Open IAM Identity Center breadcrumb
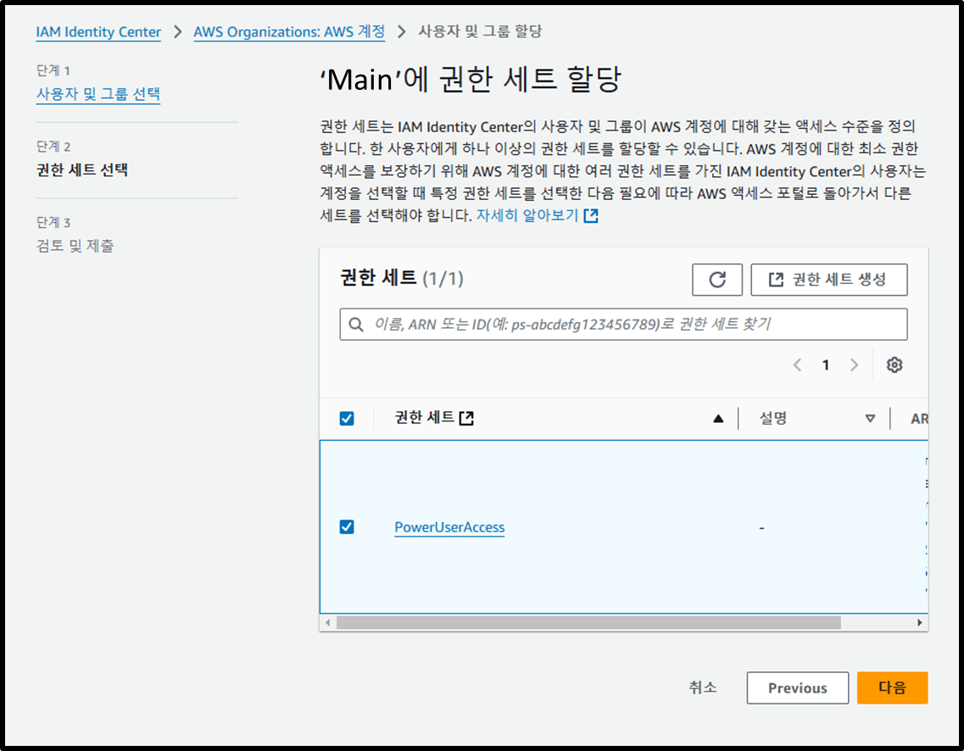Viewport: 964px width, 751px height. 98,32
